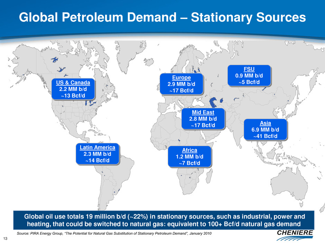Select the underlined "Europe" region heading
Screen dimensions: 325x243
click(x=181, y=78)
